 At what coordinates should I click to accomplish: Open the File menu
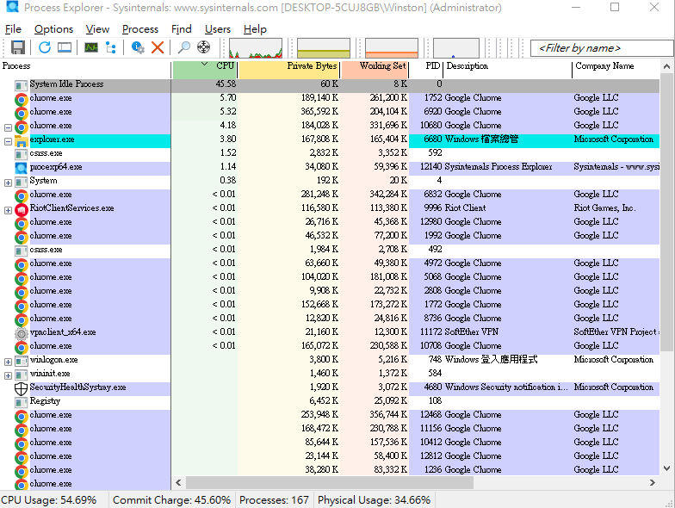click(x=13, y=29)
